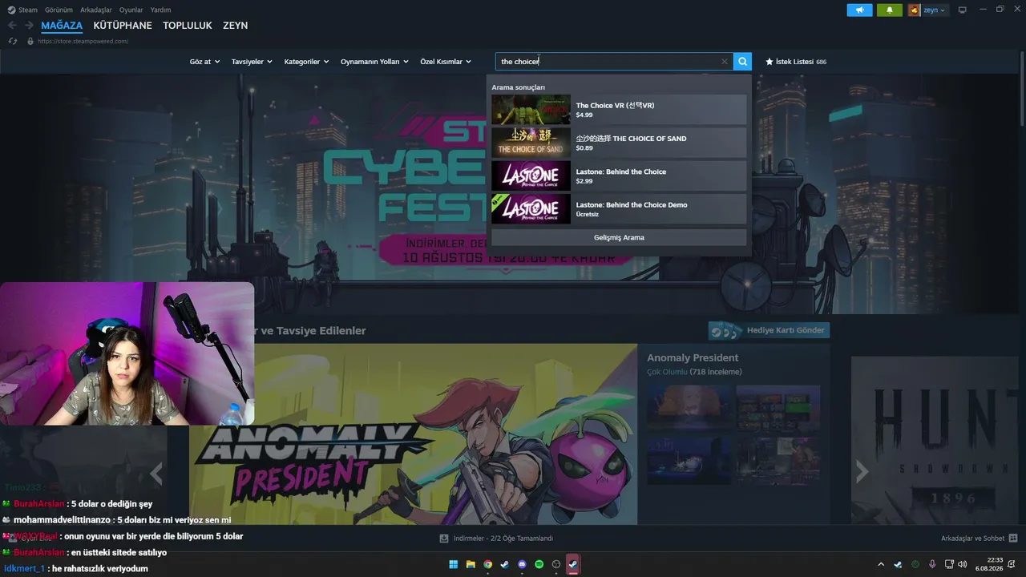The image size is (1026, 577).
Task: Click the İstek Listesi star icon
Action: coord(769,61)
